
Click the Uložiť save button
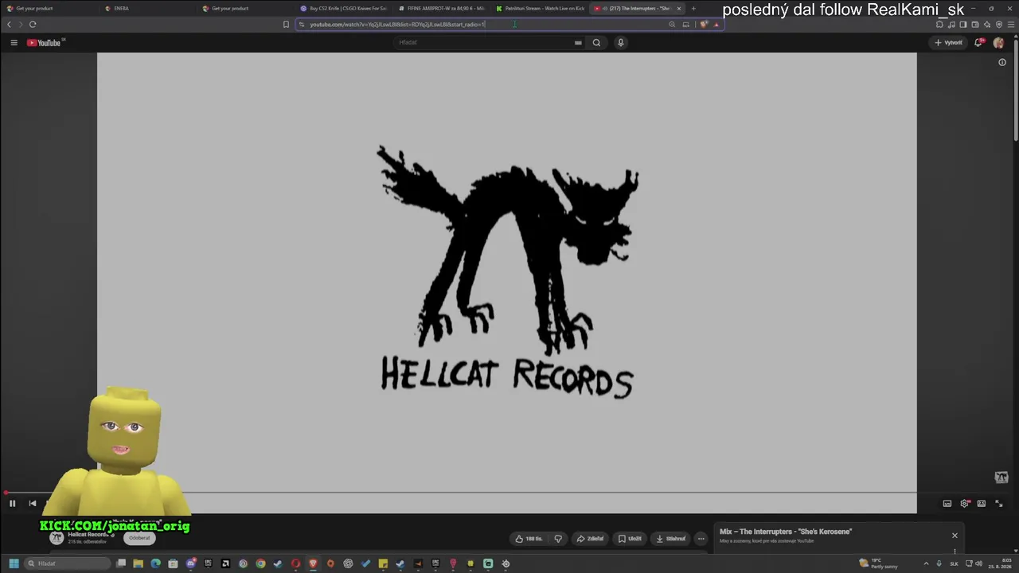[x=630, y=539]
